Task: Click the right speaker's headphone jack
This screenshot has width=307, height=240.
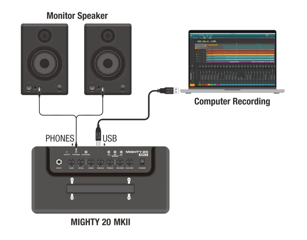Action: (103, 88)
